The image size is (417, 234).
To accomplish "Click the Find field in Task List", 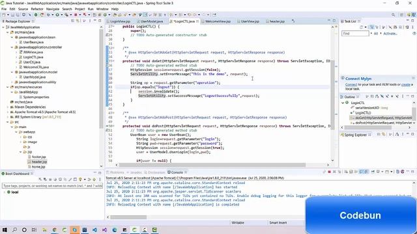I will [355, 34].
